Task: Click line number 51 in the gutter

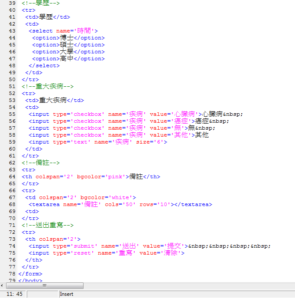Action: coord(12,86)
